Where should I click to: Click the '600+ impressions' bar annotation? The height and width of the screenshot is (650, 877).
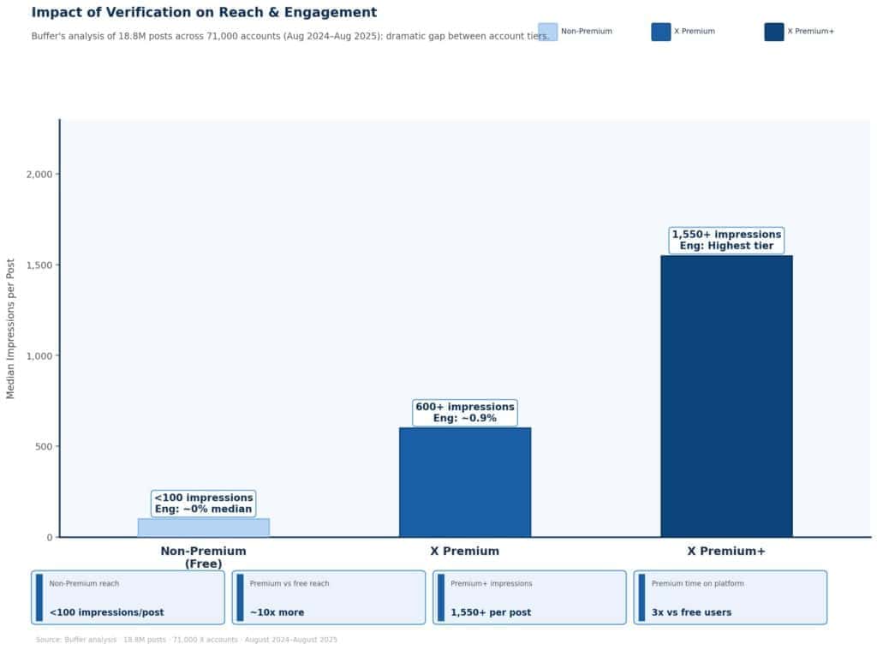pyautogui.click(x=464, y=412)
